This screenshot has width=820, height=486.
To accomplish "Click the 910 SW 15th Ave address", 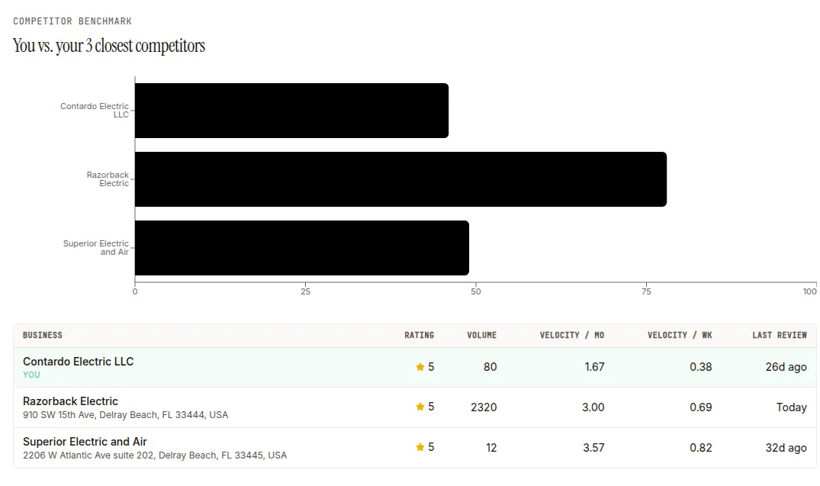I will [126, 415].
